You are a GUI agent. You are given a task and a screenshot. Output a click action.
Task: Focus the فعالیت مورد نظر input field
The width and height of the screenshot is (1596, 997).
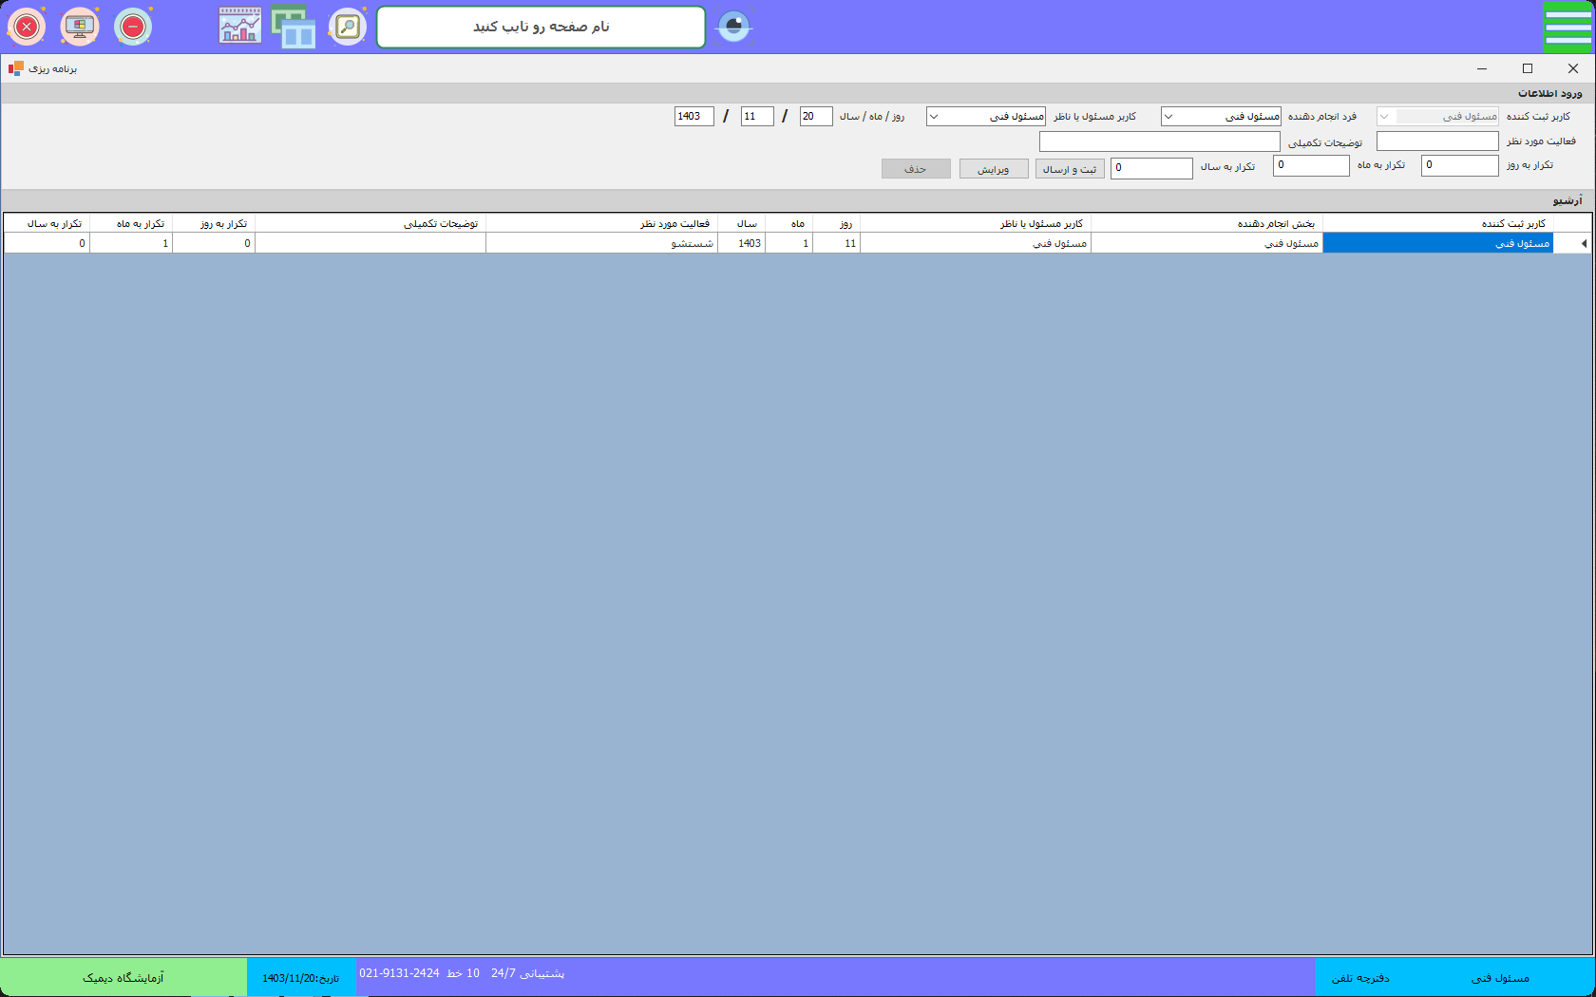point(1437,141)
